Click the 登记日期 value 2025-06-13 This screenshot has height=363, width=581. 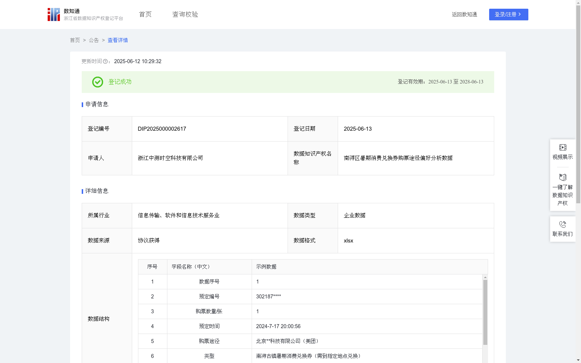tap(358, 129)
